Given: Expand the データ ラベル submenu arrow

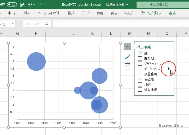Looking at the screenshot, I should [169, 69].
